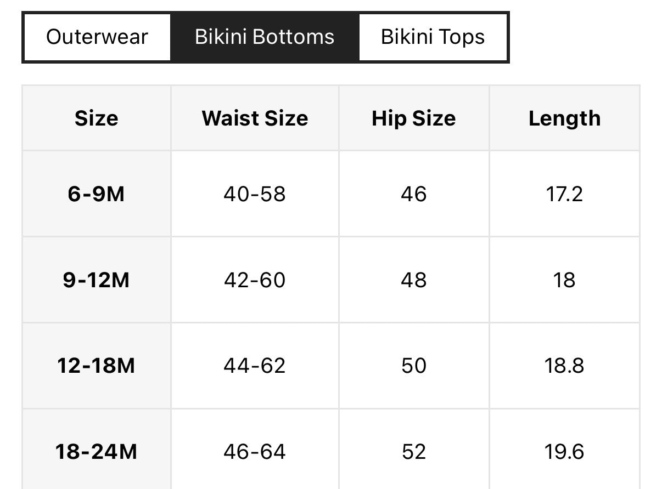Click the 42-60 waist size cell

[255, 280]
